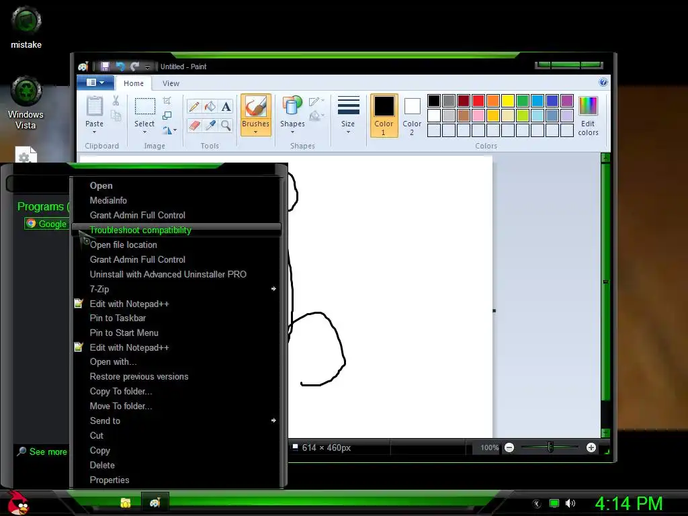The width and height of the screenshot is (688, 516).
Task: Select the Pencil tool in Paint
Action: point(194,106)
